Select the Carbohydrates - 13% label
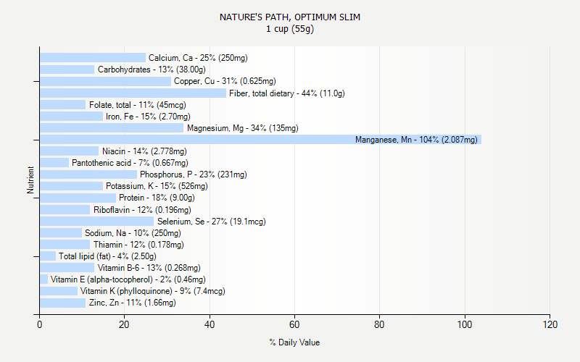 152,70
